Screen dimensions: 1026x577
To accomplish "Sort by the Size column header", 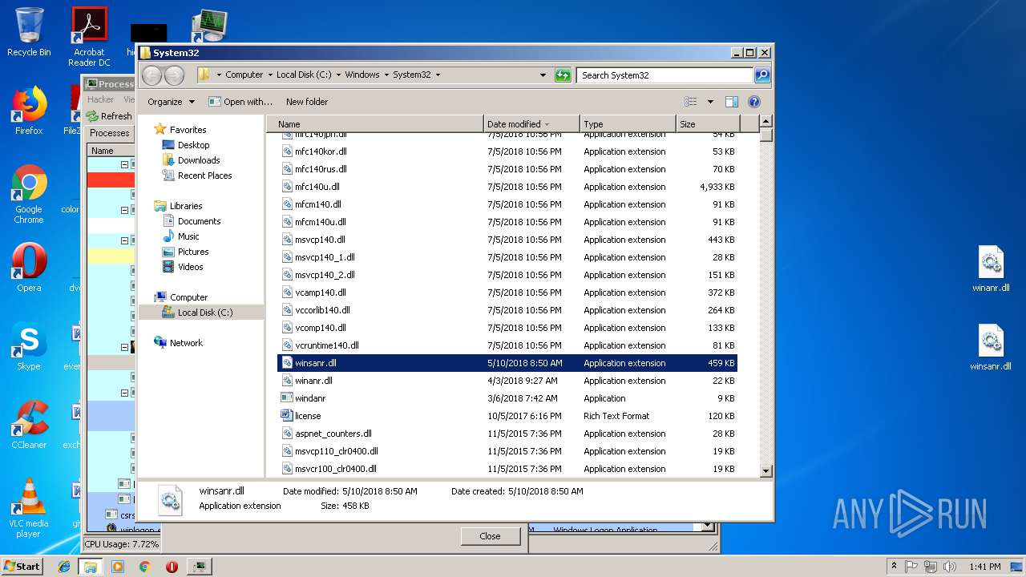I will point(708,124).
